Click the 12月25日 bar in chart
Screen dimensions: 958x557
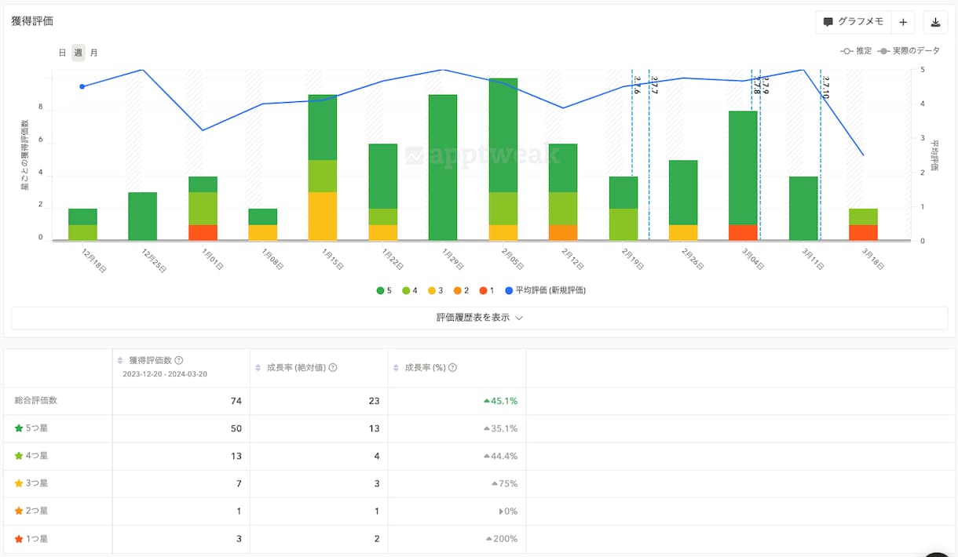pyautogui.click(x=143, y=216)
